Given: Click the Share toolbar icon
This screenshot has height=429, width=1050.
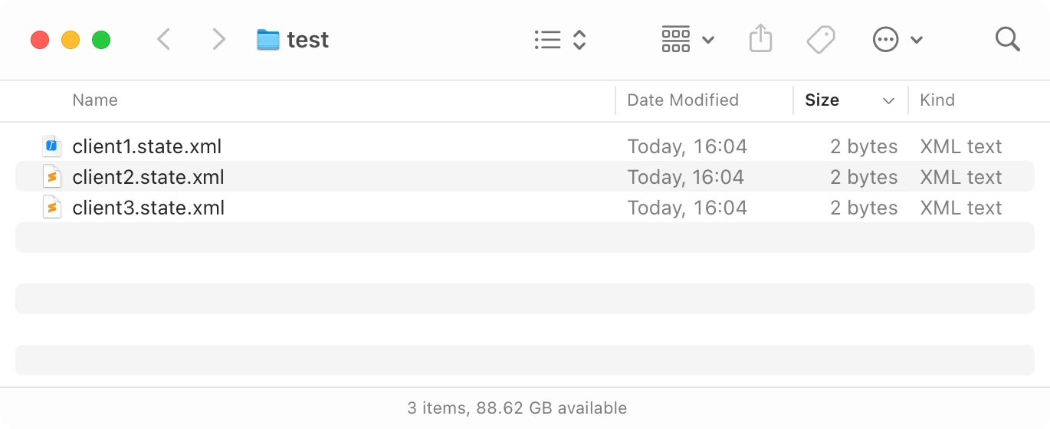Looking at the screenshot, I should click(x=760, y=39).
